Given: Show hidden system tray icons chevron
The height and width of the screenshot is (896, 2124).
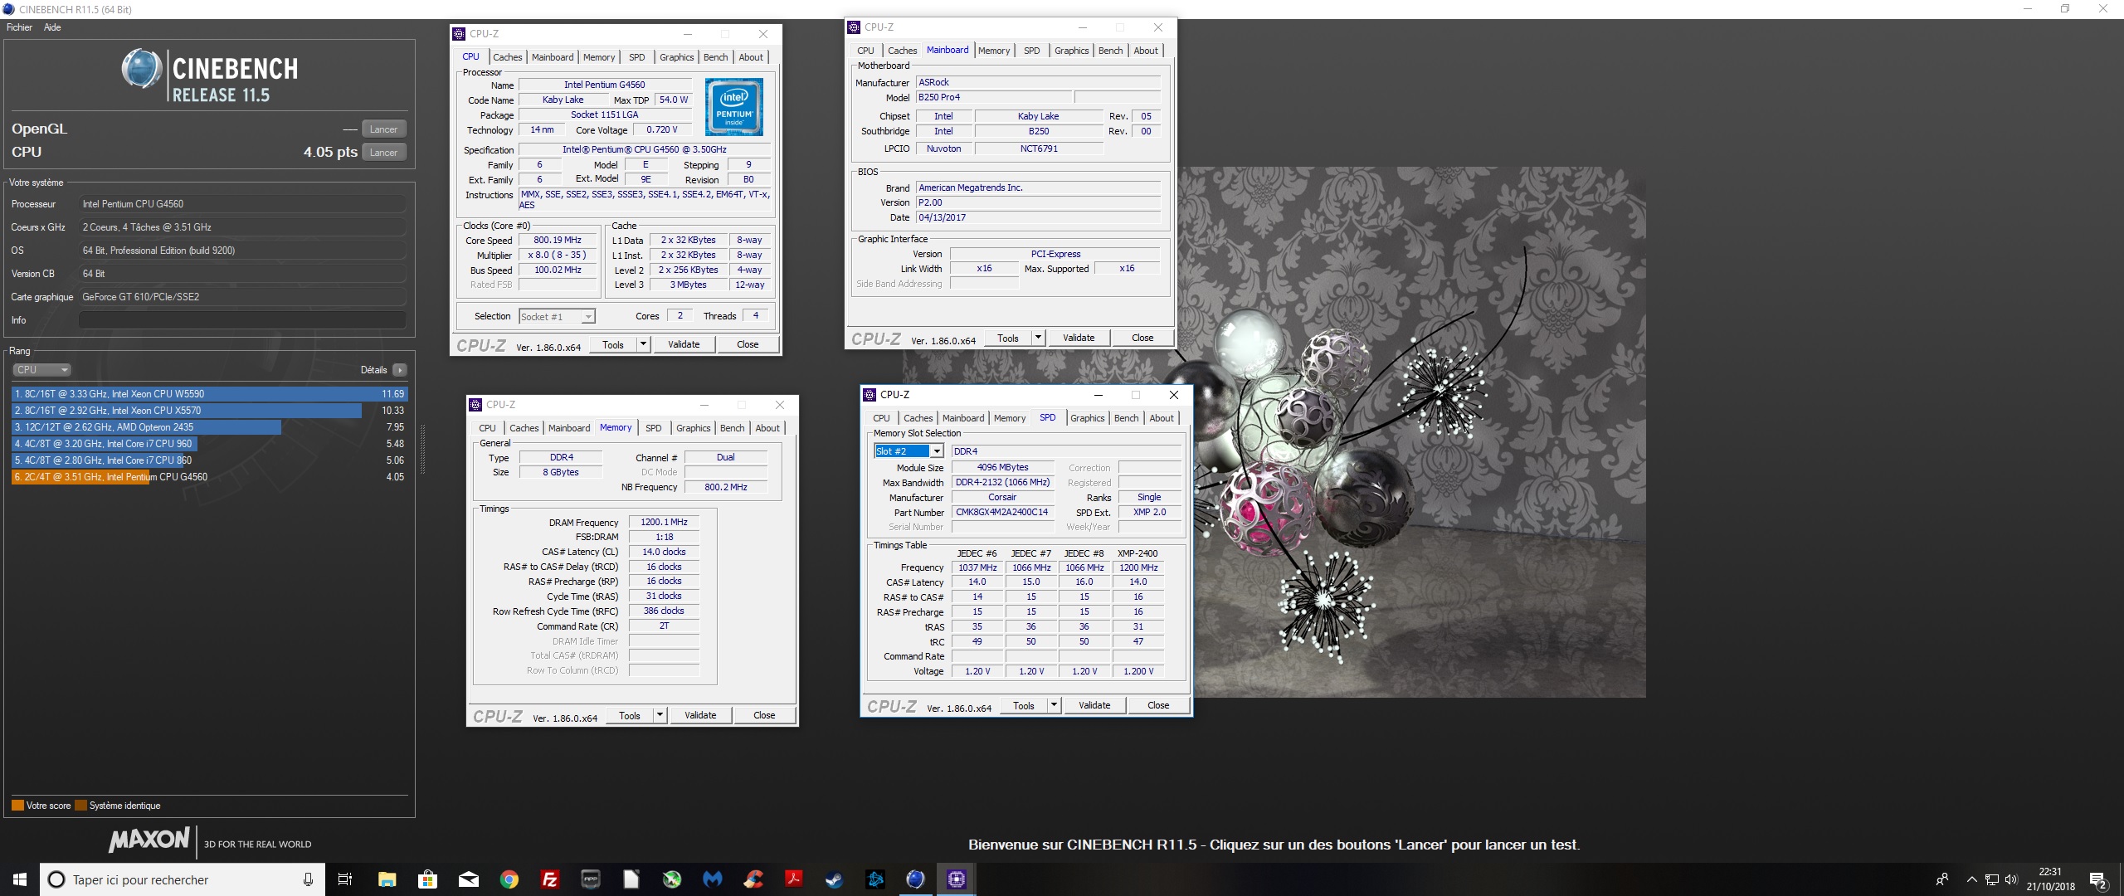Looking at the screenshot, I should [x=1971, y=879].
